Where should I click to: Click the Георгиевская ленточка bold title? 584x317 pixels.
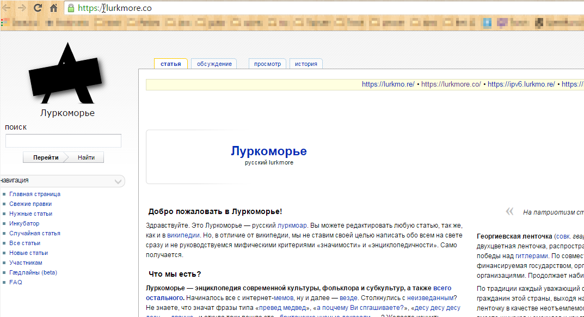coord(514,236)
